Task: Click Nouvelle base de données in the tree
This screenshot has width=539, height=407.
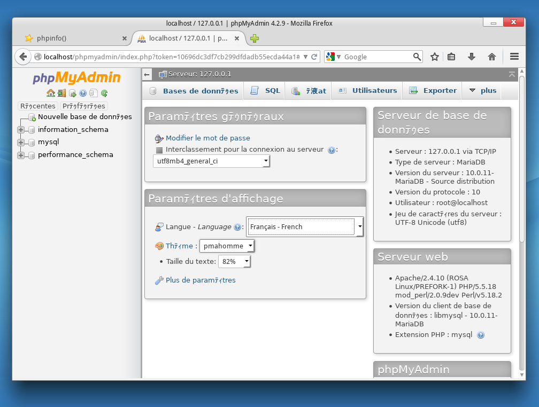Action: (85, 117)
